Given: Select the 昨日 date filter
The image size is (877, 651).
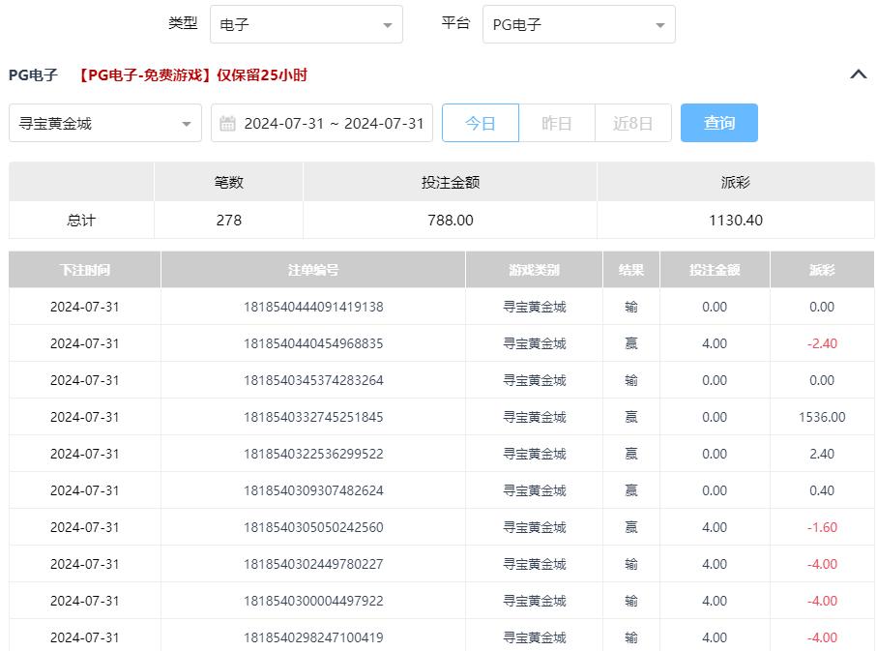Looking at the screenshot, I should (557, 124).
